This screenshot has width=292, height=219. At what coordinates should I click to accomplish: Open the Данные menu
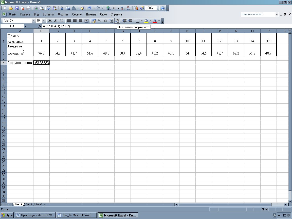91,14
